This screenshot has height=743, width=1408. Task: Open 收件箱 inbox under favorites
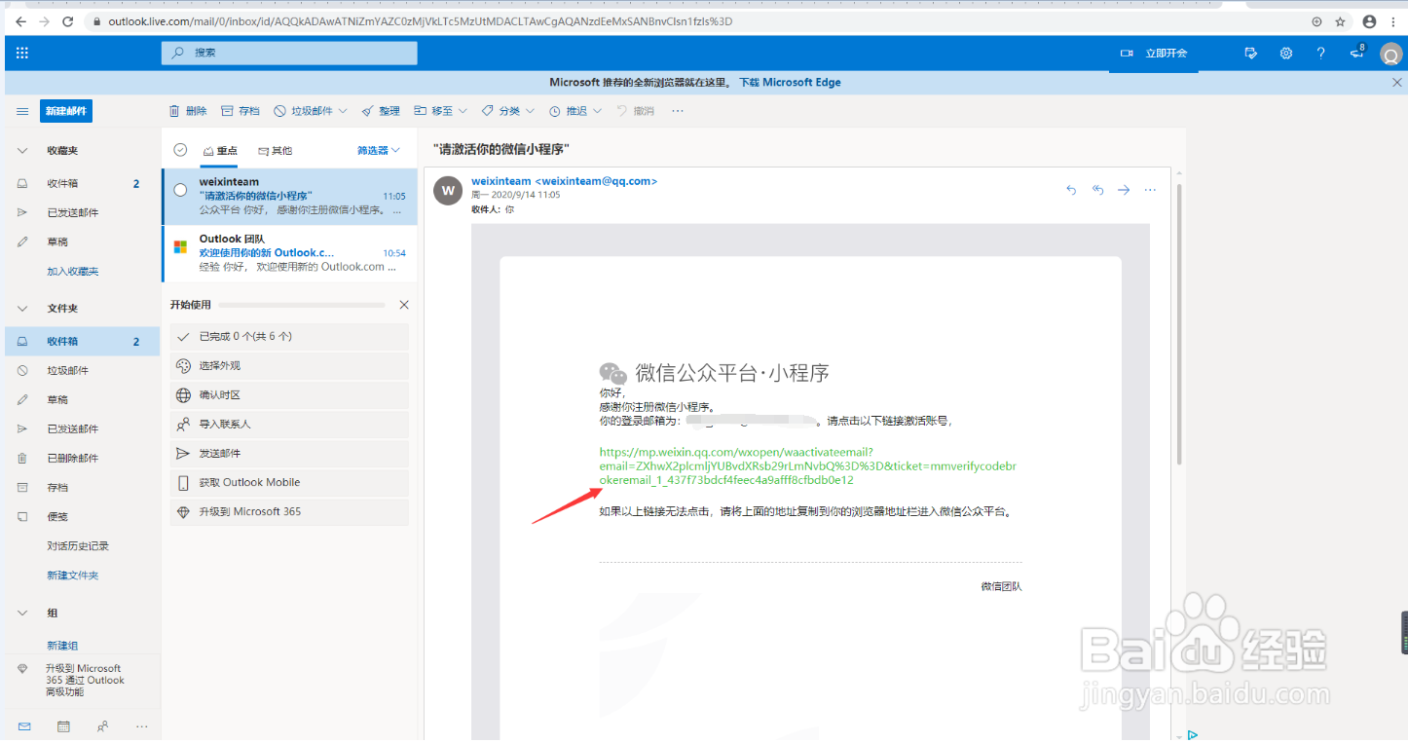coord(82,183)
